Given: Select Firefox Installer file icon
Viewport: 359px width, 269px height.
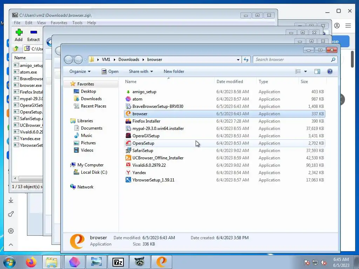Looking at the screenshot, I should (x=128, y=121).
